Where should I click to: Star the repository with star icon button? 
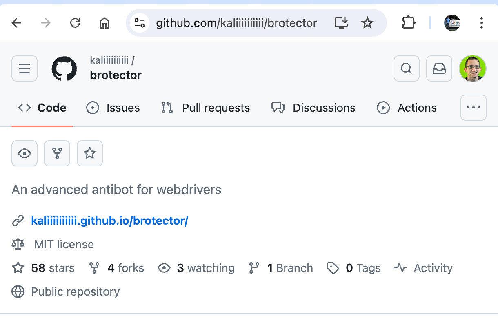tap(90, 153)
